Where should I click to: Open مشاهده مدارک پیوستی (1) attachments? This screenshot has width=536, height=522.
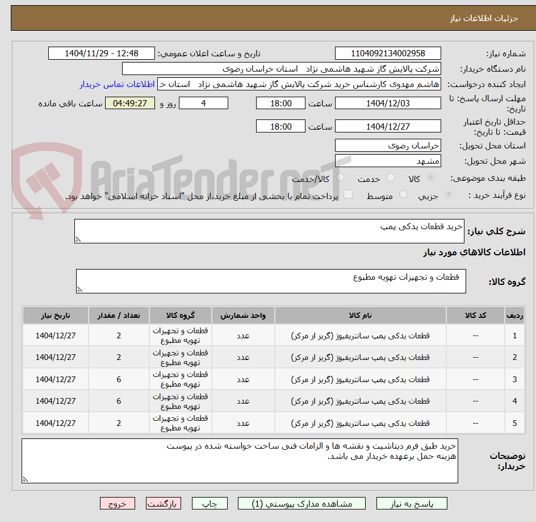point(301,503)
